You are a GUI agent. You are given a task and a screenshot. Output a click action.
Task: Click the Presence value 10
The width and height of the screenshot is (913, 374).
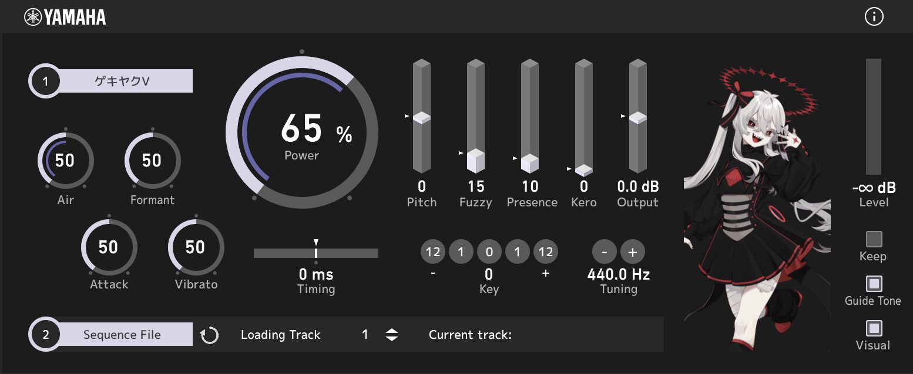[530, 187]
